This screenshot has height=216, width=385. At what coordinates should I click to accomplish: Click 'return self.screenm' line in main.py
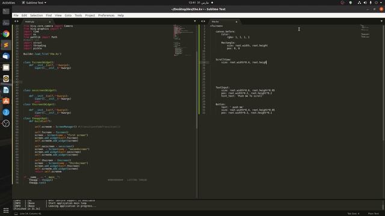[48, 172]
